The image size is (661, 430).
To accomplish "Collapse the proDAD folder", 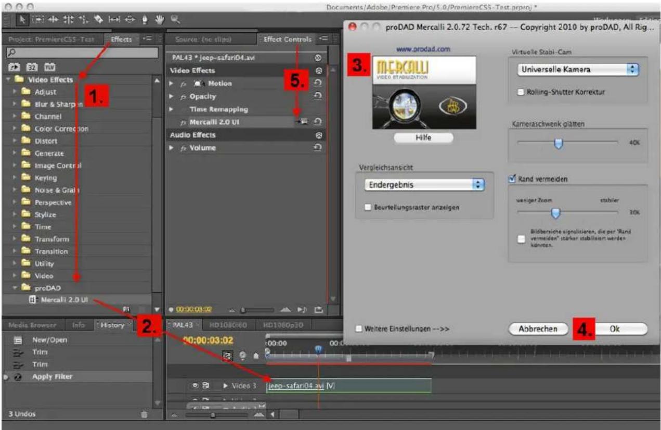I will click(x=16, y=288).
